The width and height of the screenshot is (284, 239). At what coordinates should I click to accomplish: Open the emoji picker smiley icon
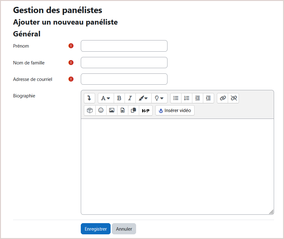coord(101,110)
